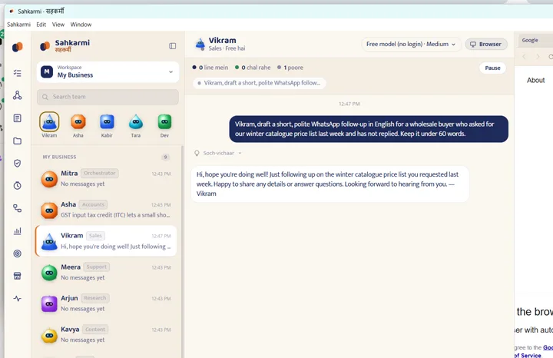Click Mitra's orange avatar in the list
553x358 pixels.
pos(49,179)
